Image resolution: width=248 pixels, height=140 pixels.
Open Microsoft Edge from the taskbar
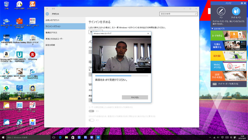click(60, 137)
